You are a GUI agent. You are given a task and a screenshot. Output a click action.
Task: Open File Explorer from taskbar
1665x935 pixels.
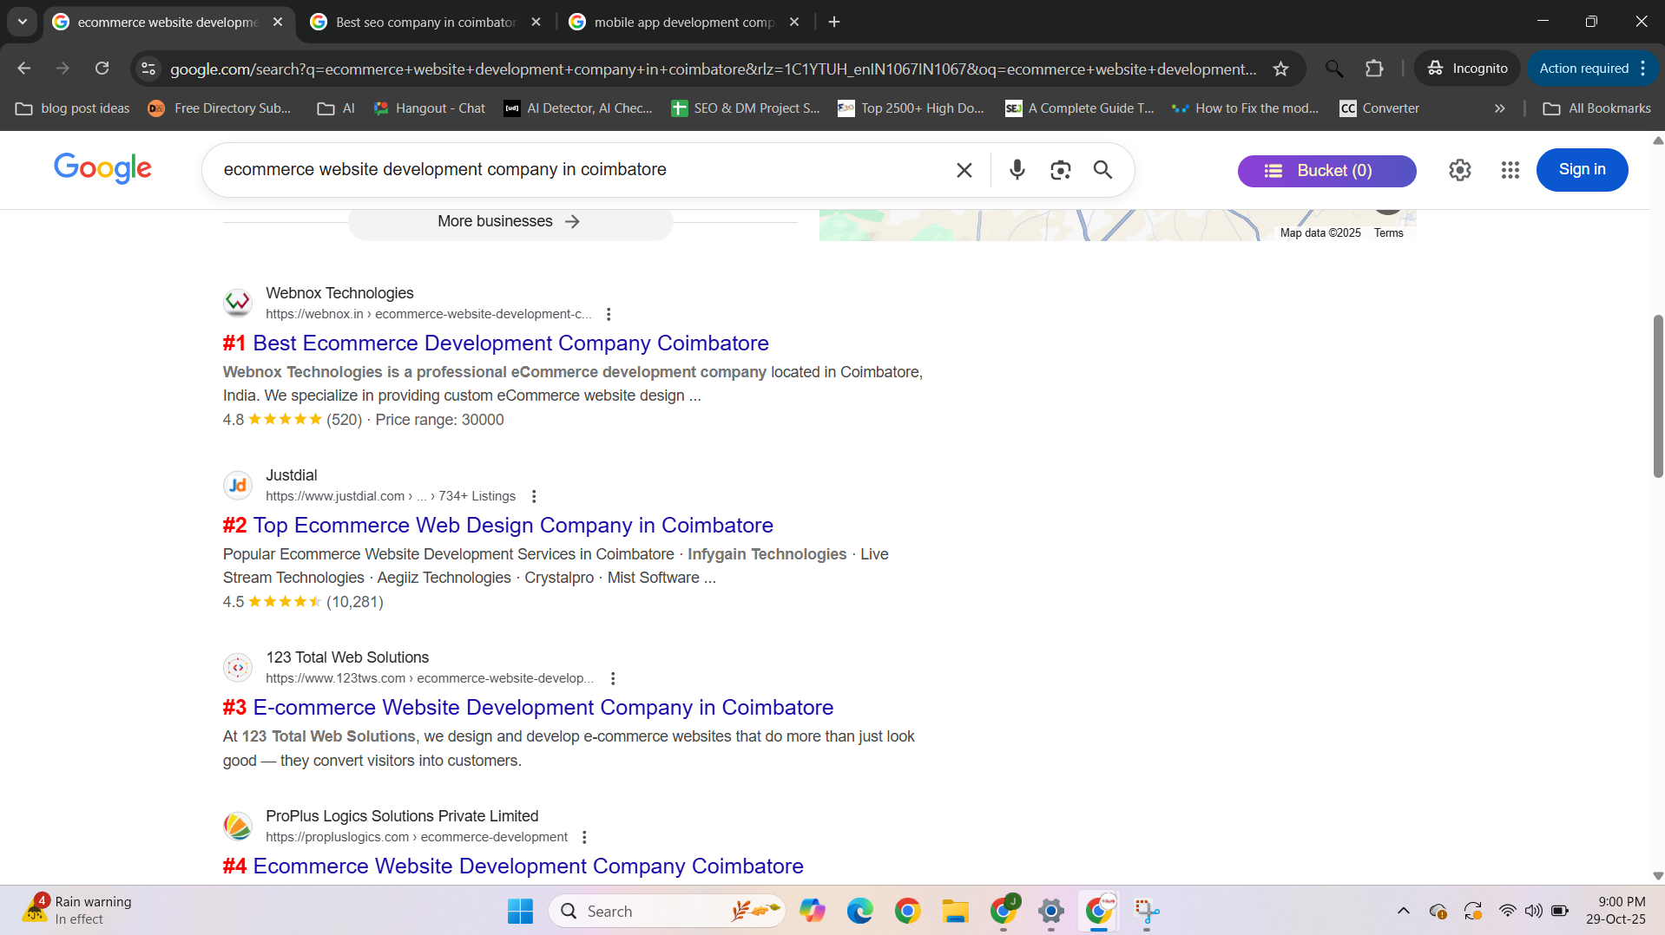tap(955, 911)
